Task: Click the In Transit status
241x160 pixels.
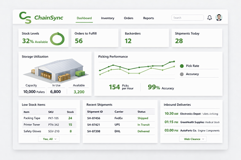Action: [144, 125]
